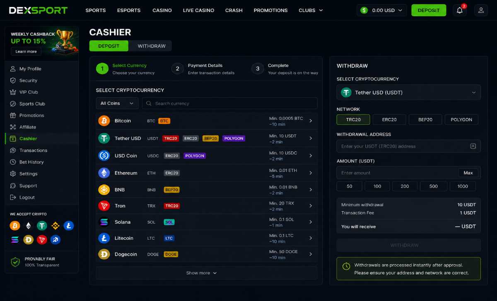Open the SPORTS menu

[96, 10]
